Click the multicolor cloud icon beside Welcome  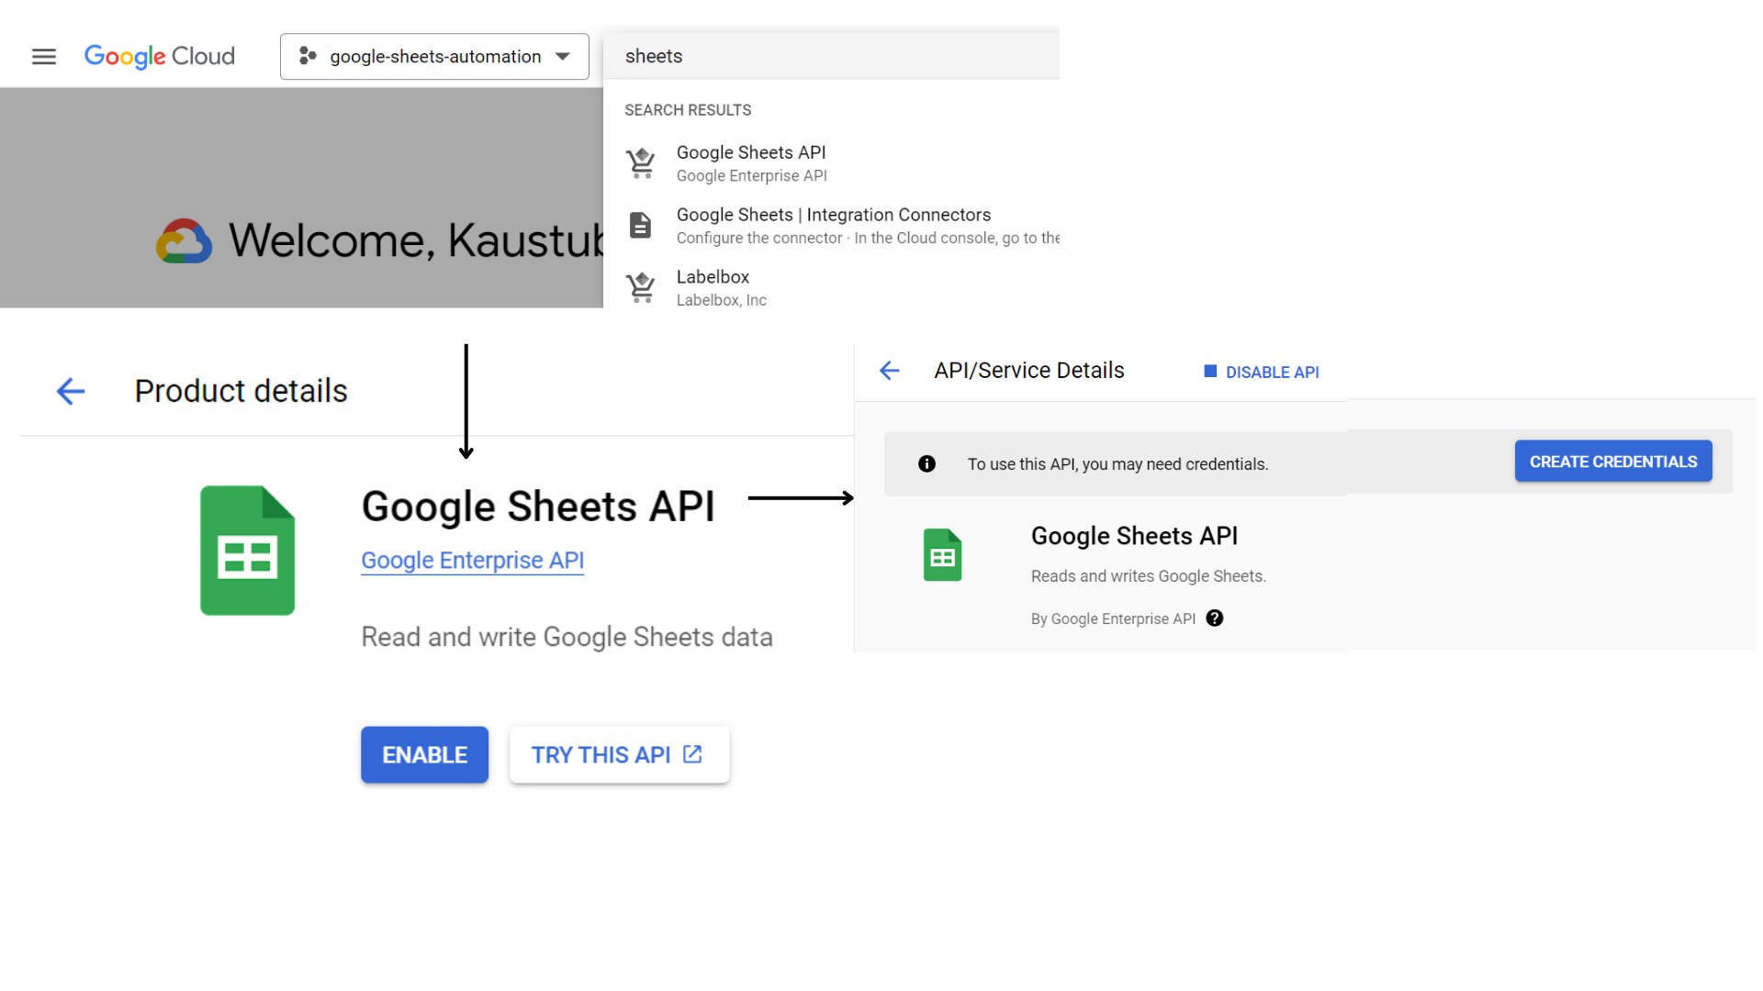point(184,241)
